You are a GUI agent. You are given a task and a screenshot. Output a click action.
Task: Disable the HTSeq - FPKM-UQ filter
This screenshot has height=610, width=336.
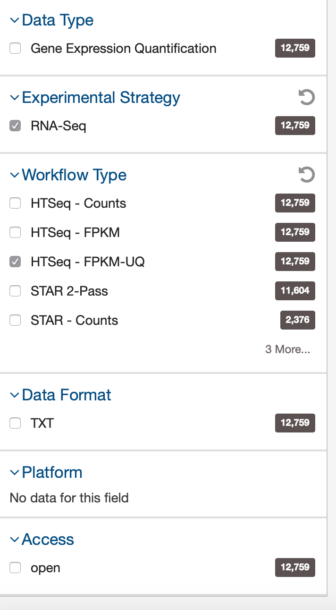(15, 262)
